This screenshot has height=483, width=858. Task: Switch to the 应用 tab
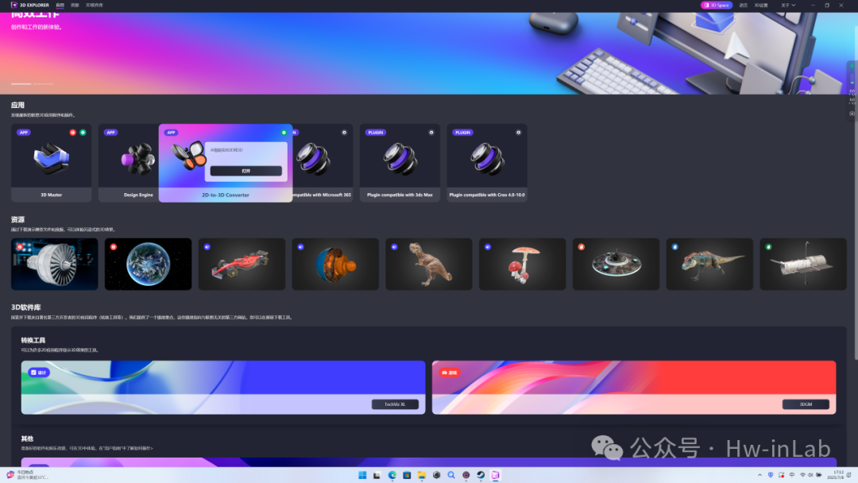(60, 5)
